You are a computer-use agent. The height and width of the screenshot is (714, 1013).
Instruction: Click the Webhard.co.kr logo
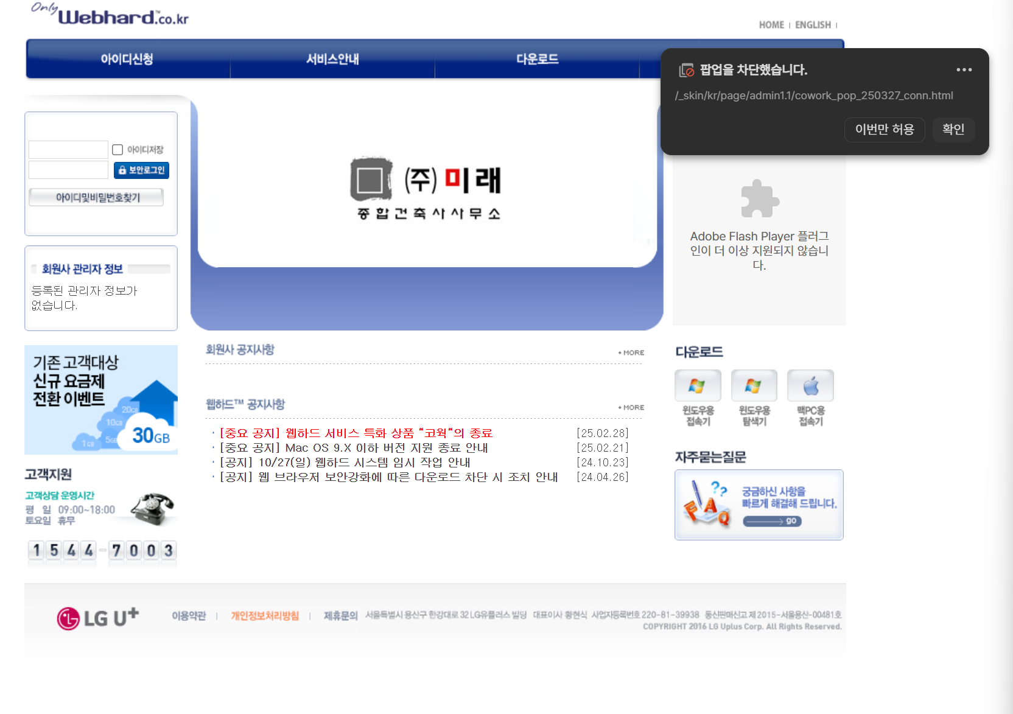tap(110, 15)
